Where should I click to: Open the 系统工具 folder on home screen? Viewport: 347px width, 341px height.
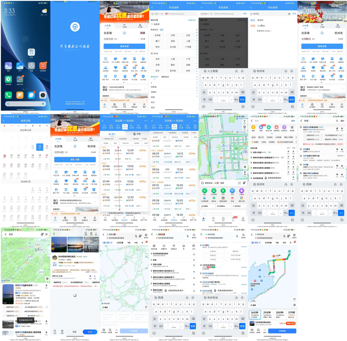tap(20, 79)
